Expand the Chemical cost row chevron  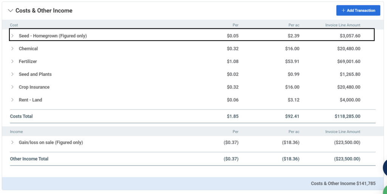(12, 49)
